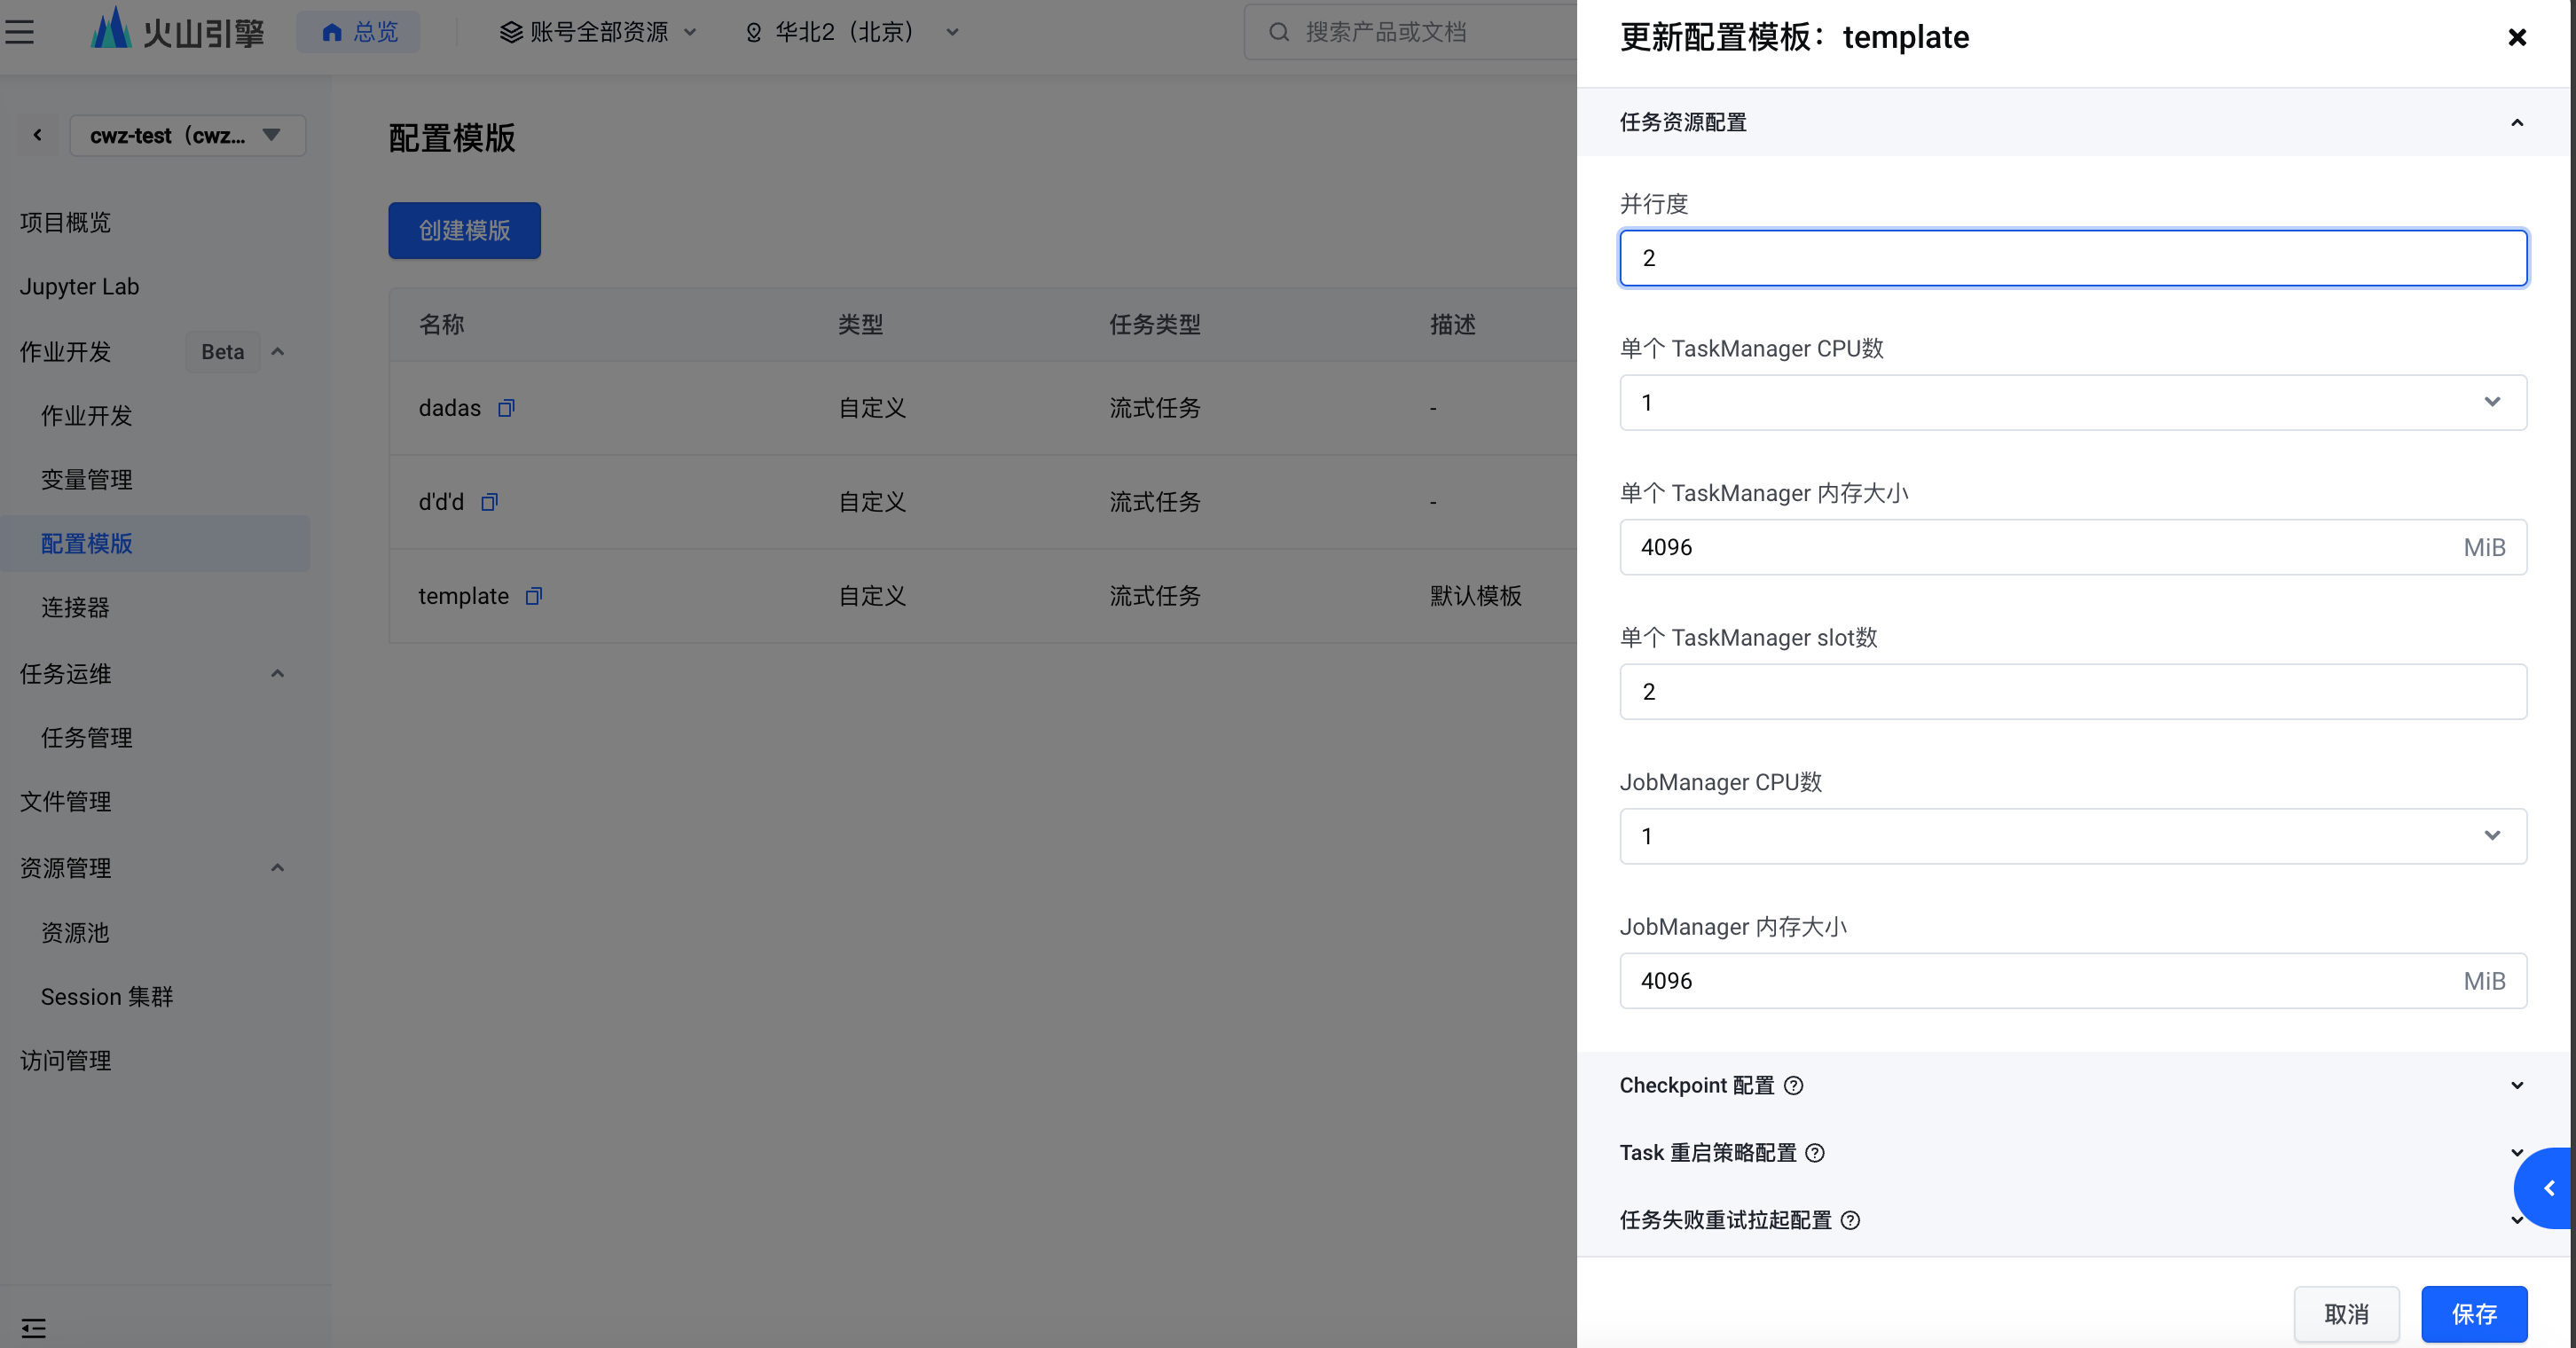Screen dimensions: 2576x1348
Task: Click TaskManager 内存大小 input field
Action: pos(2073,547)
